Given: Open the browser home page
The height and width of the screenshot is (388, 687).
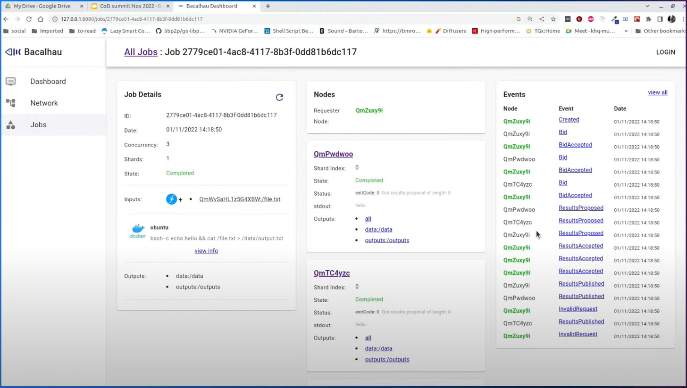Looking at the screenshot, I should point(41,19).
